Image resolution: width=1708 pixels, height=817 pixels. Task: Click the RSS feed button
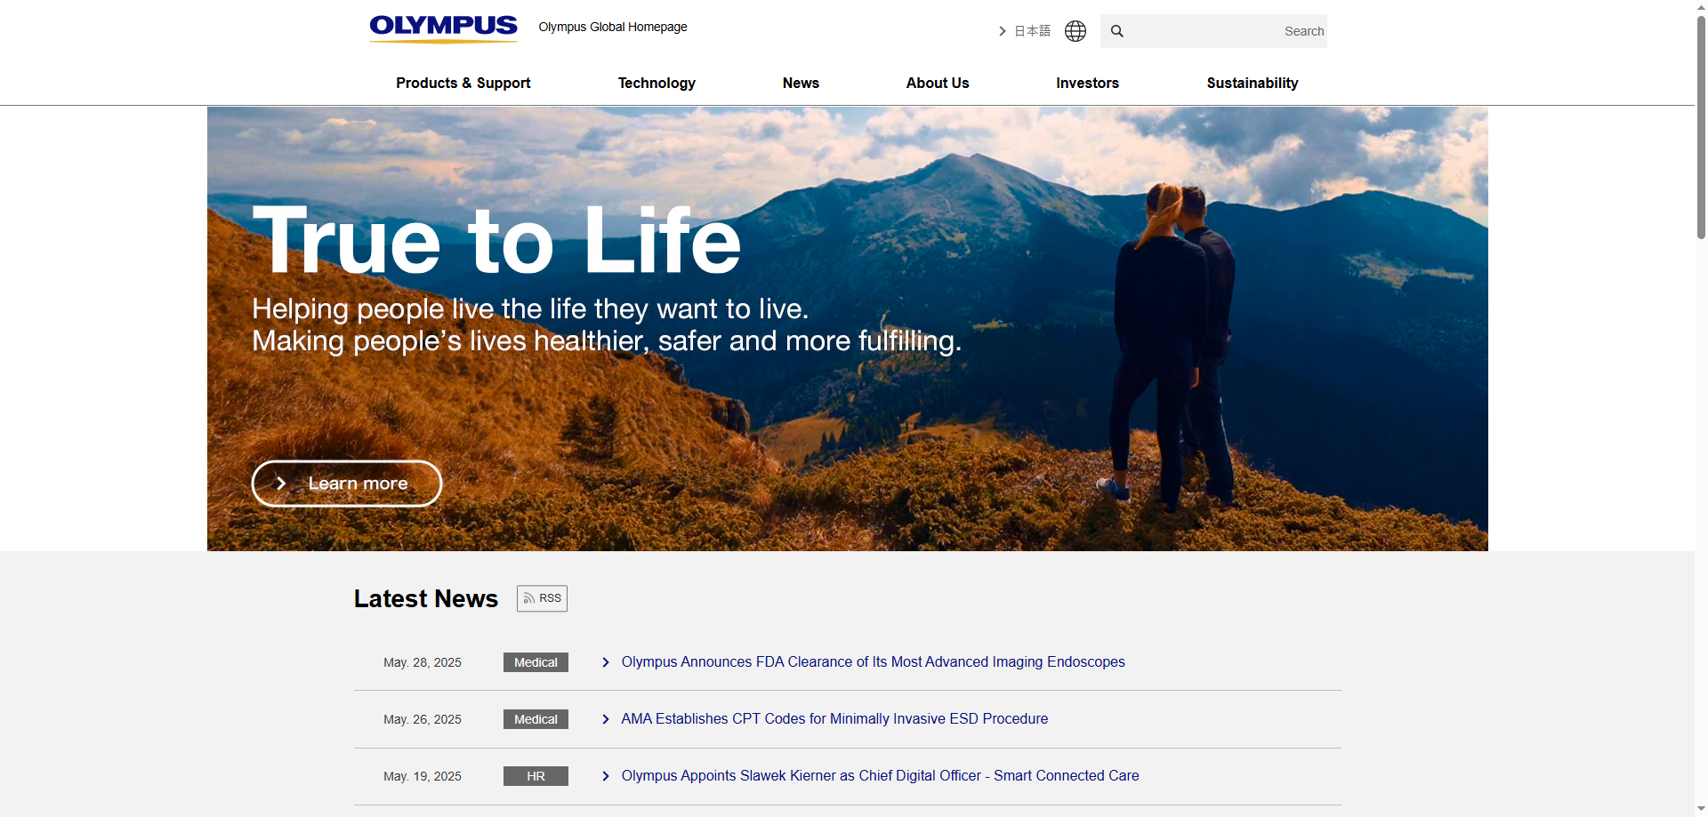(542, 598)
